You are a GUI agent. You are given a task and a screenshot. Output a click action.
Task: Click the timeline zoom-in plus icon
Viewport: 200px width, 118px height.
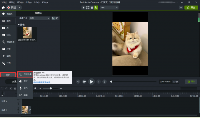61,88
